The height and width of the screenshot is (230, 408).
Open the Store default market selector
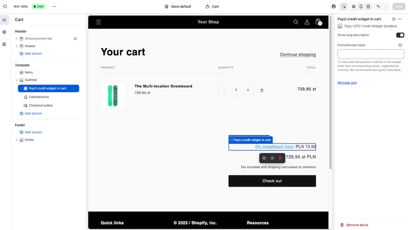tap(178, 6)
